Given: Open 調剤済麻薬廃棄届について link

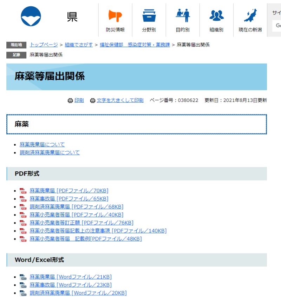Looking at the screenshot, I should coord(50,153).
